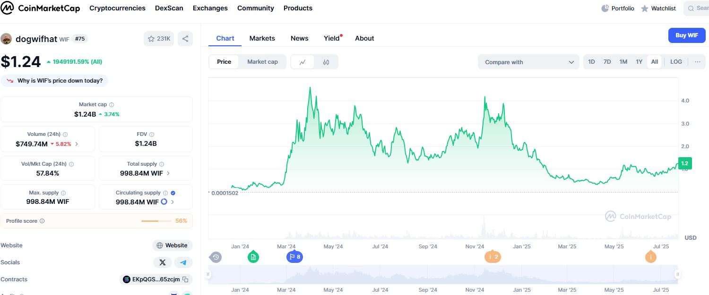
Task: Open Cryptocurrencies menu
Action: click(x=117, y=8)
